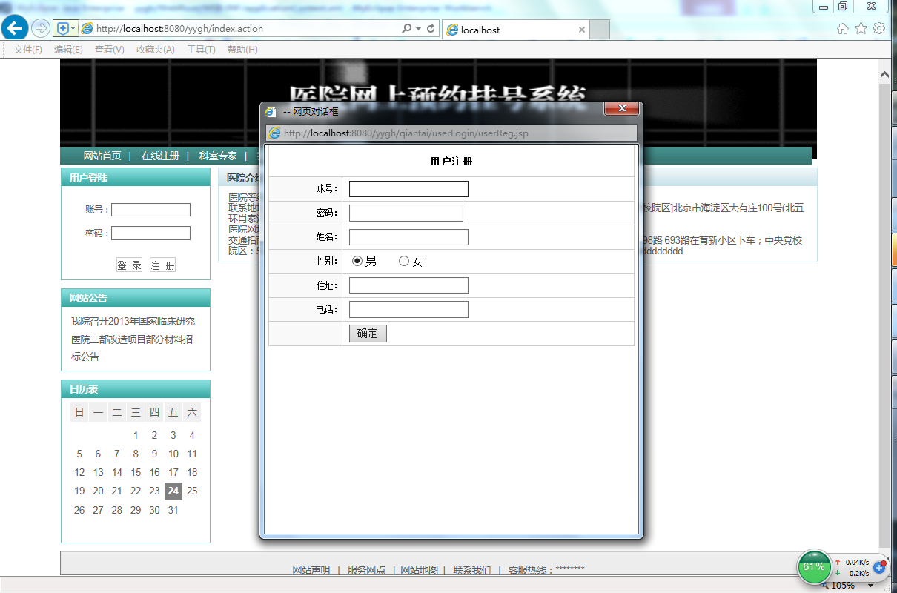The height and width of the screenshot is (593, 897).
Task: Open 在线注册 navigation link
Action: click(160, 156)
